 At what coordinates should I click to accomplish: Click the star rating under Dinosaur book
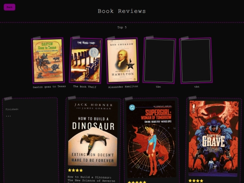(75, 170)
